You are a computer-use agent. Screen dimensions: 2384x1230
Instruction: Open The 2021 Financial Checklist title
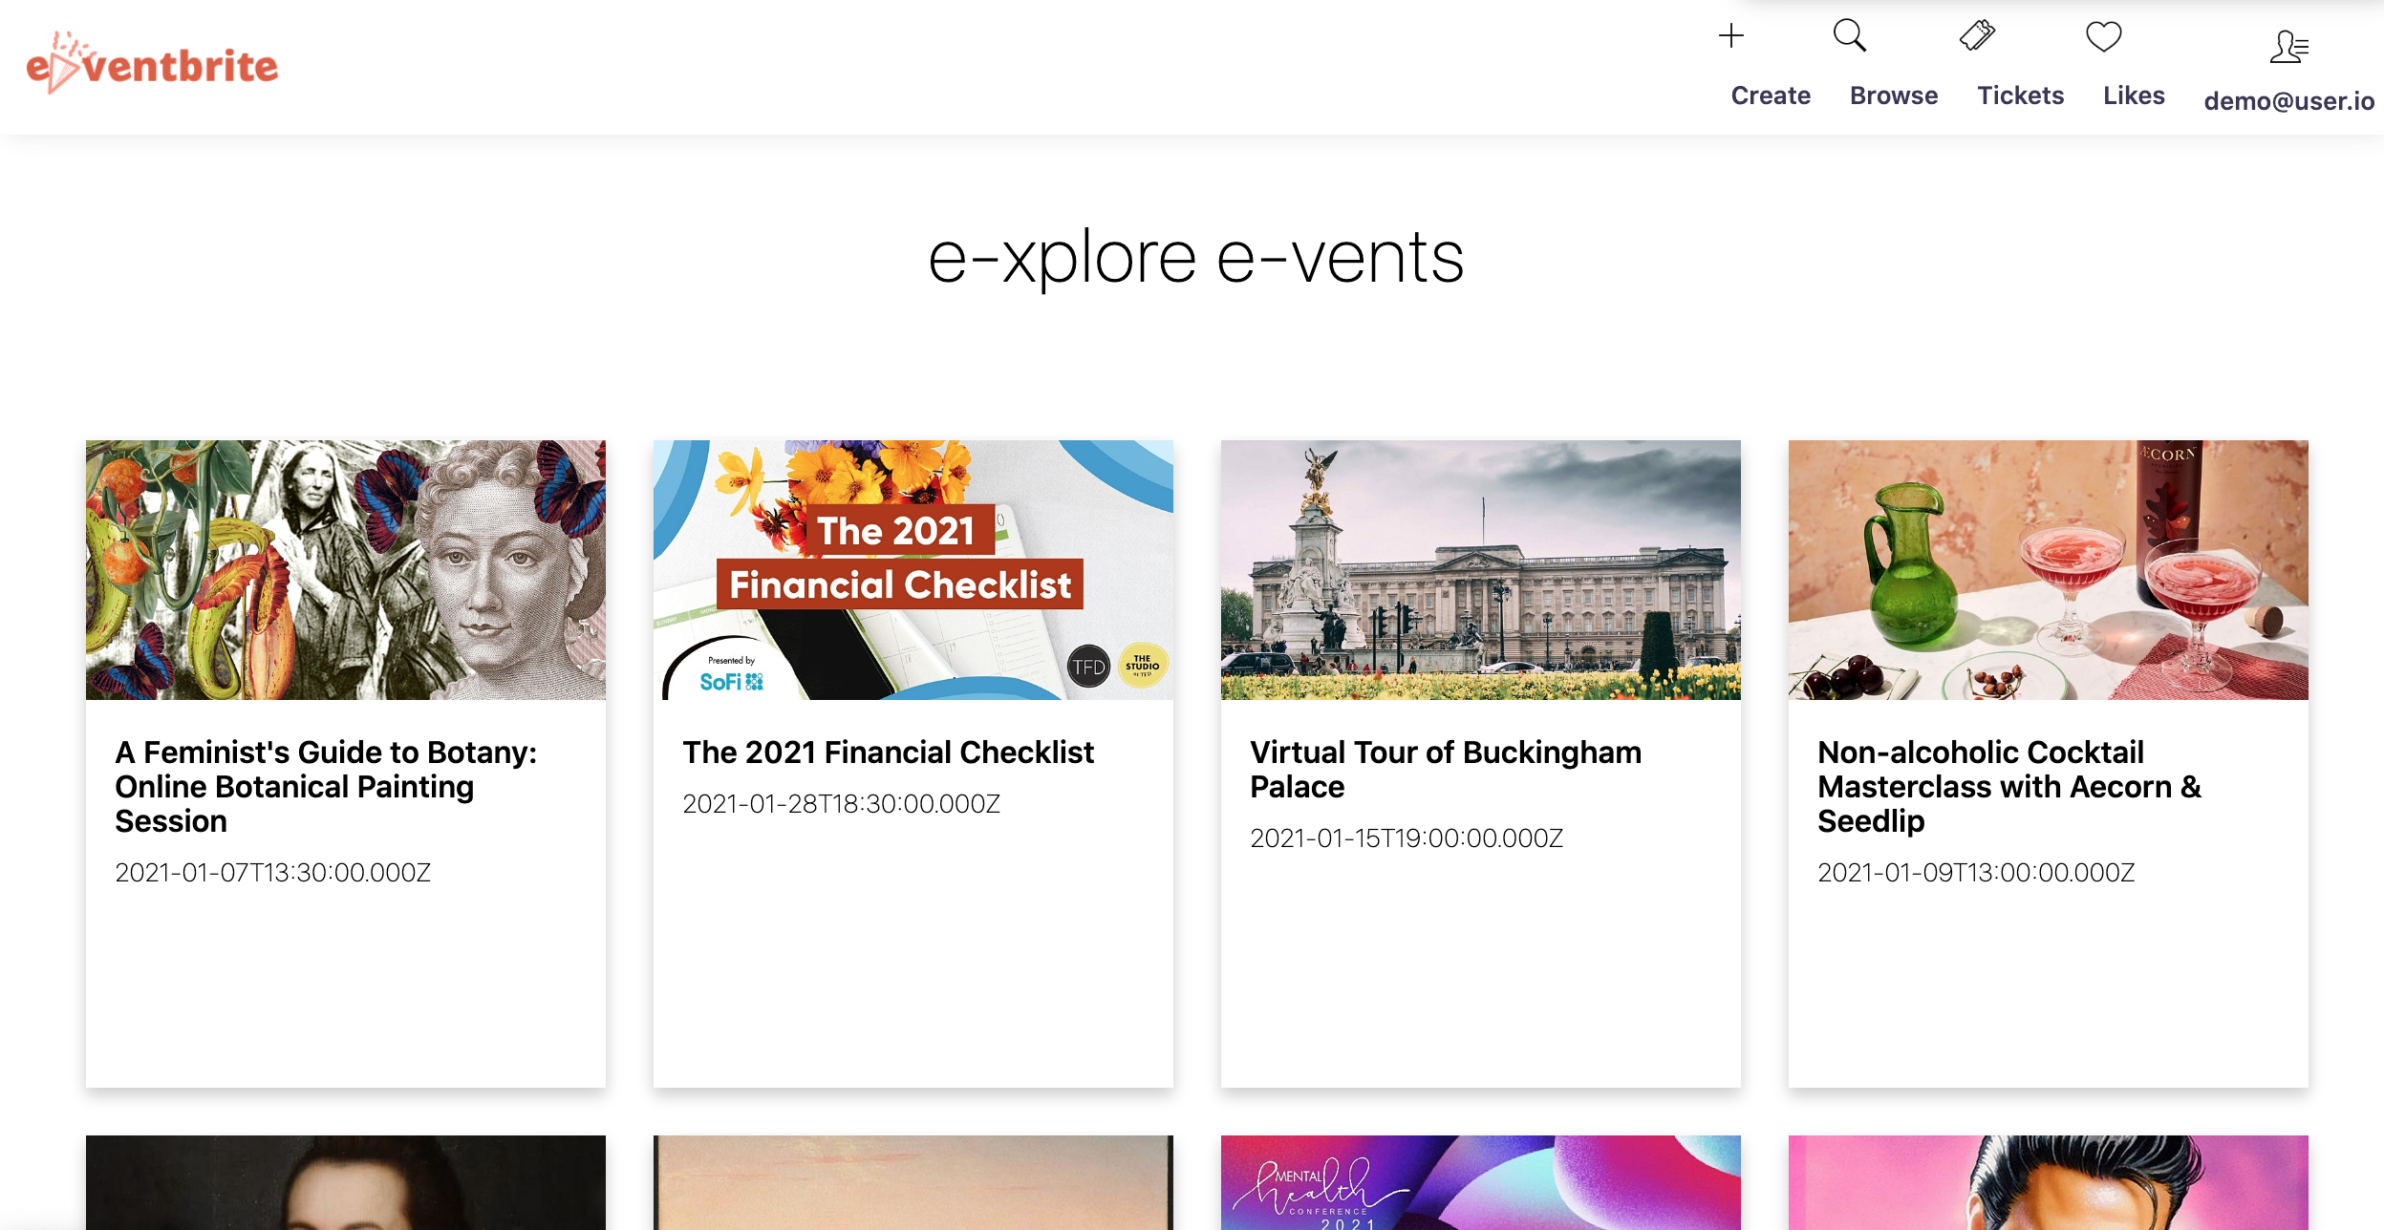tap(888, 753)
